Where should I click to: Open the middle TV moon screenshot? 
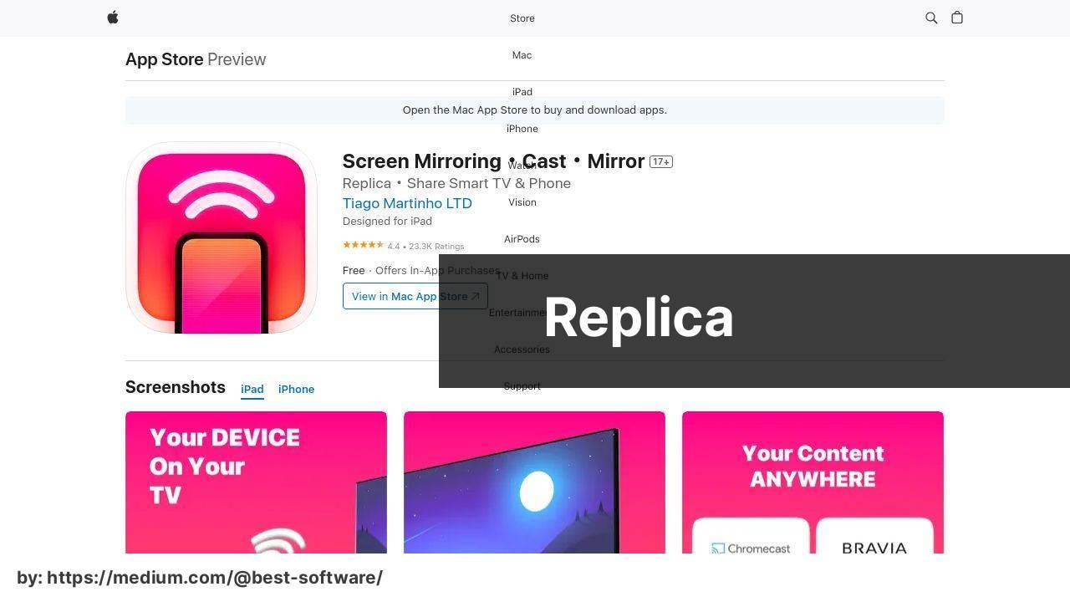click(534, 482)
